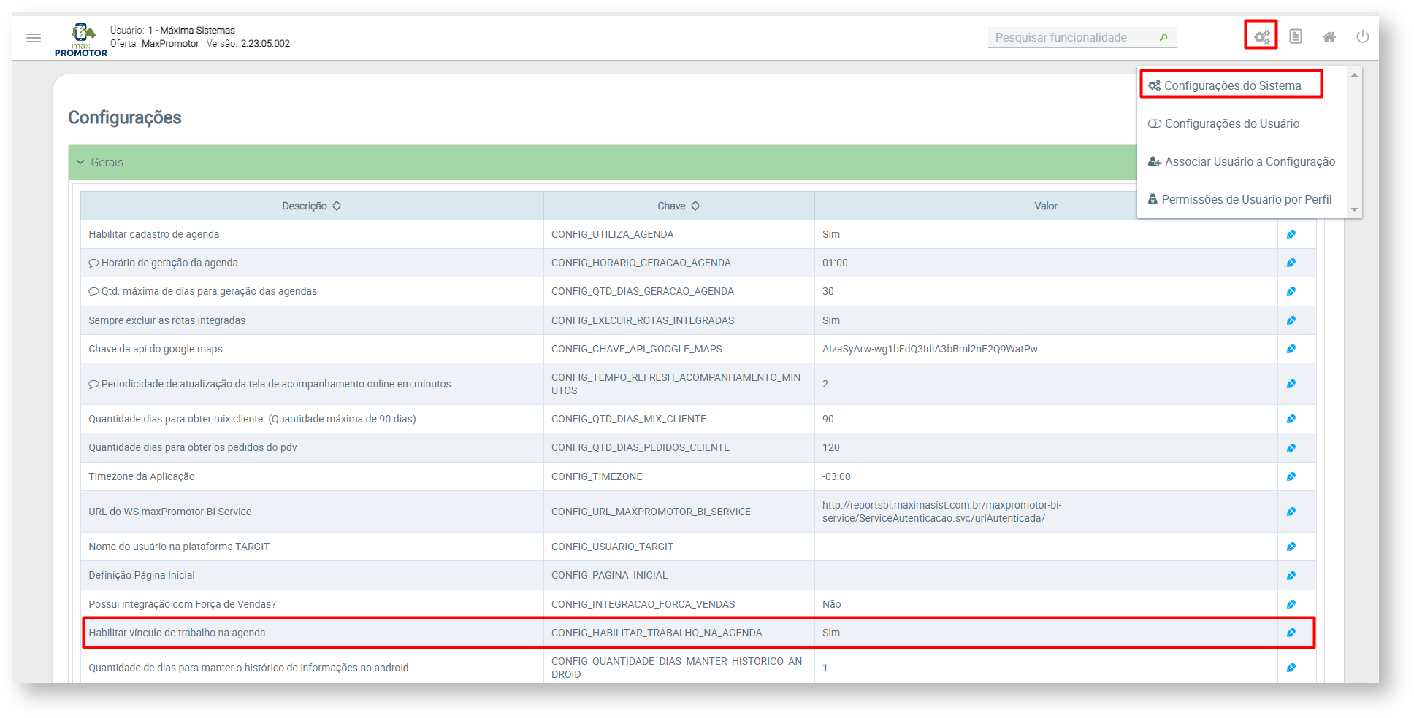Select Configurações do Sistema menu item
Screen dimensions: 1414x718
[x=1231, y=85]
